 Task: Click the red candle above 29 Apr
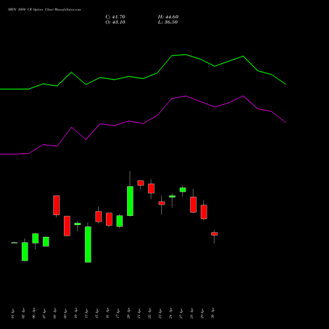click(204, 212)
